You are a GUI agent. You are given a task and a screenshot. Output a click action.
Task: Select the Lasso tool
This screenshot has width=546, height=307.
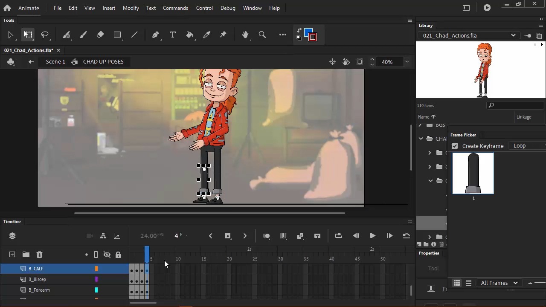pos(45,35)
